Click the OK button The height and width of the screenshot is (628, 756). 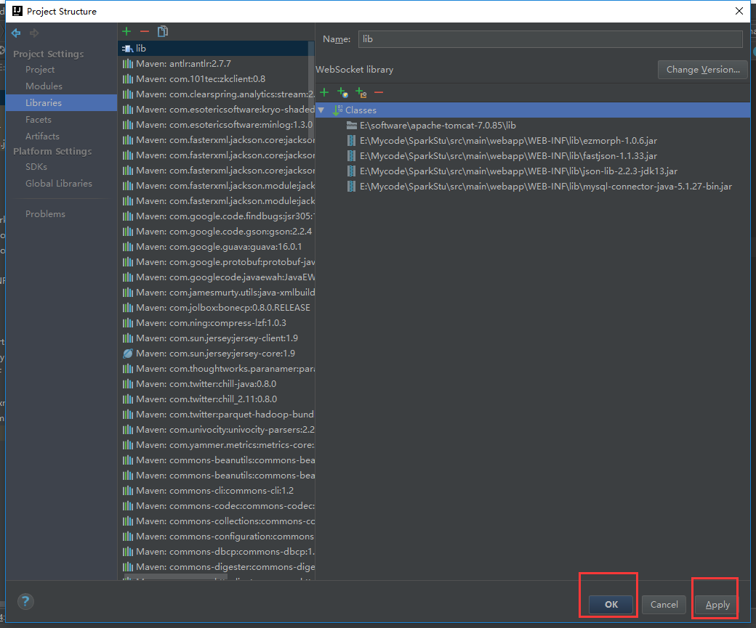point(611,604)
